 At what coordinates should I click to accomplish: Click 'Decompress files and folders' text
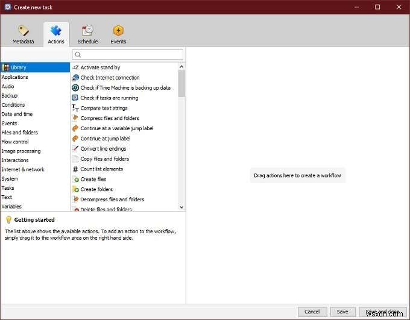point(112,199)
